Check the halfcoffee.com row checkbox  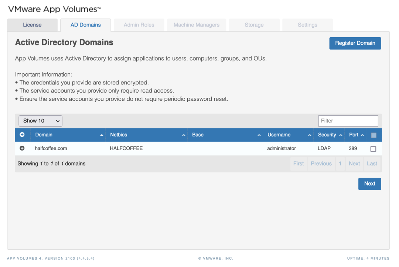click(373, 149)
